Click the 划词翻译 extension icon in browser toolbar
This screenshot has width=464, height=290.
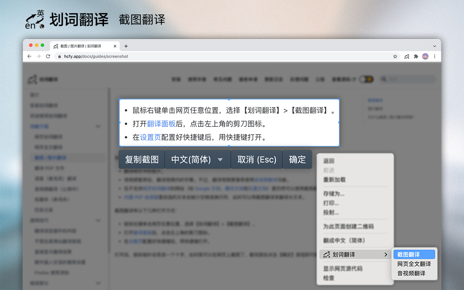click(406, 56)
